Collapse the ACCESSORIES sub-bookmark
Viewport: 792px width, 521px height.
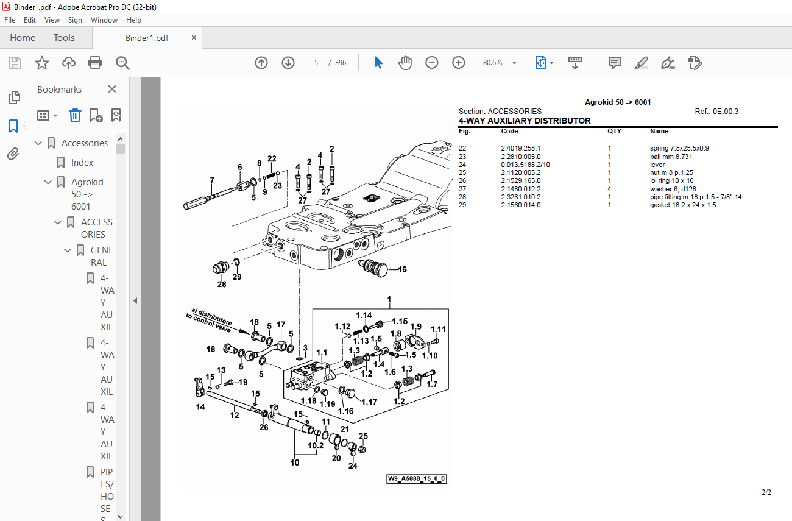pyautogui.click(x=58, y=222)
